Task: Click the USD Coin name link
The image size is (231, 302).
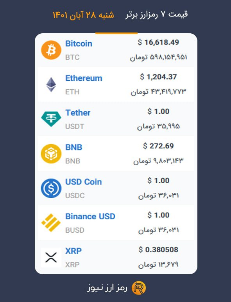Action: [x=84, y=182]
